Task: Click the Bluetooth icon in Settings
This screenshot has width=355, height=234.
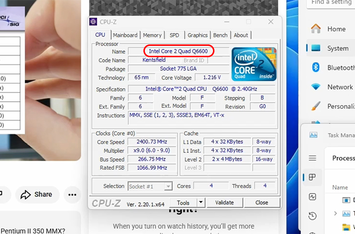Action: pos(316,68)
